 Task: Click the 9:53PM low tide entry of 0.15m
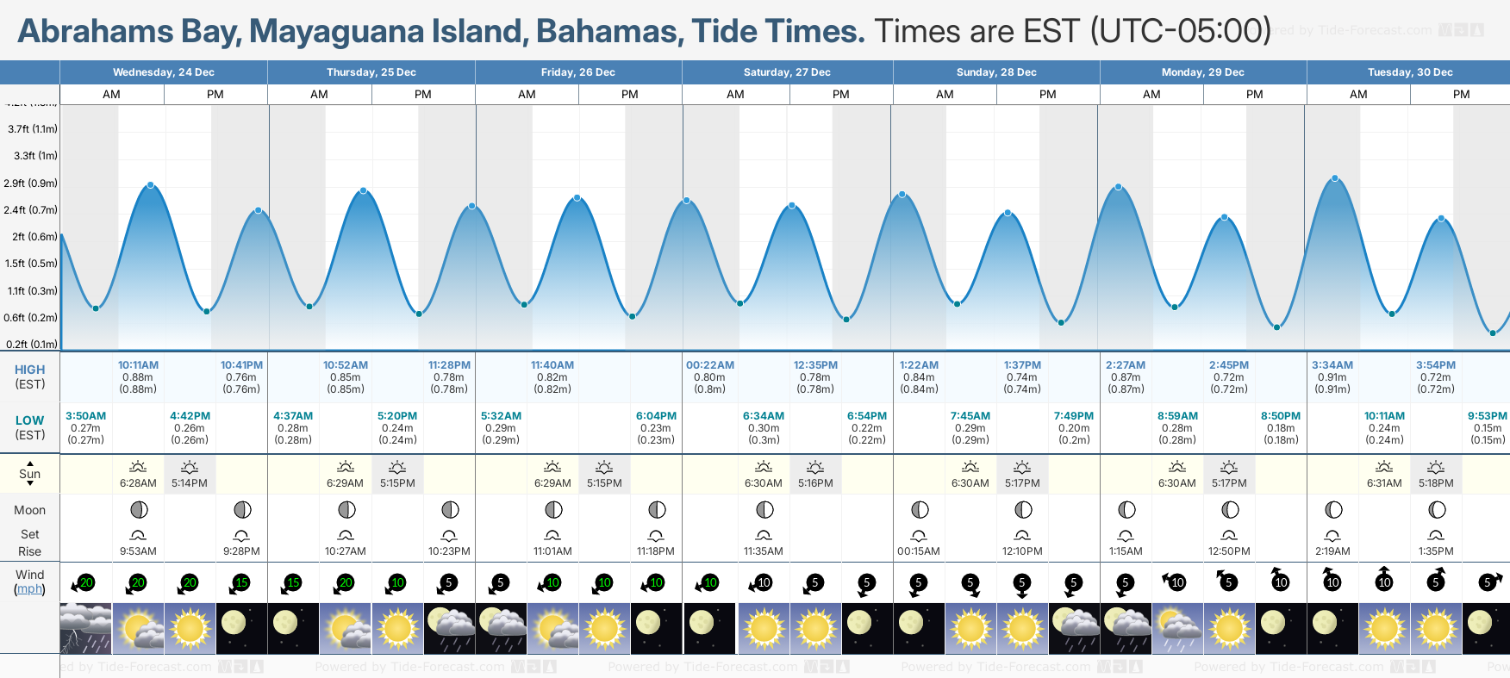tap(1488, 428)
